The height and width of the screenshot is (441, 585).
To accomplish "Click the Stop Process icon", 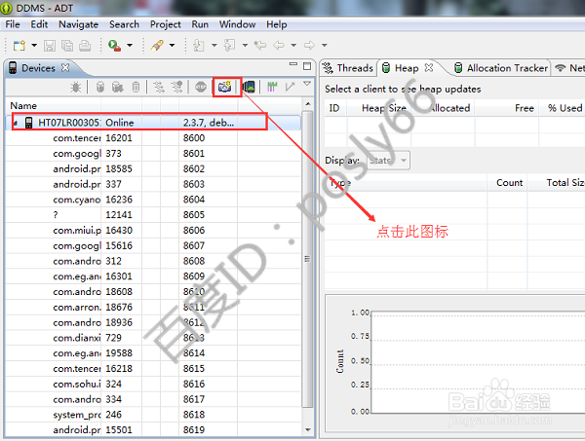I will pyautogui.click(x=201, y=88).
